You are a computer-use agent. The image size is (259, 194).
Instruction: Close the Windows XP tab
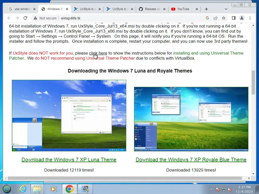tap(67, 9)
